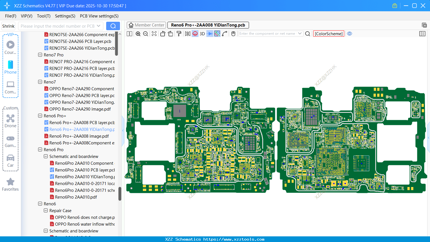Open the ColorScheme picker

click(x=329, y=34)
